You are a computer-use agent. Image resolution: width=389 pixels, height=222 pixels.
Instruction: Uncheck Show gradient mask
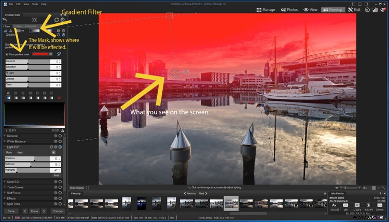[x=7, y=54]
